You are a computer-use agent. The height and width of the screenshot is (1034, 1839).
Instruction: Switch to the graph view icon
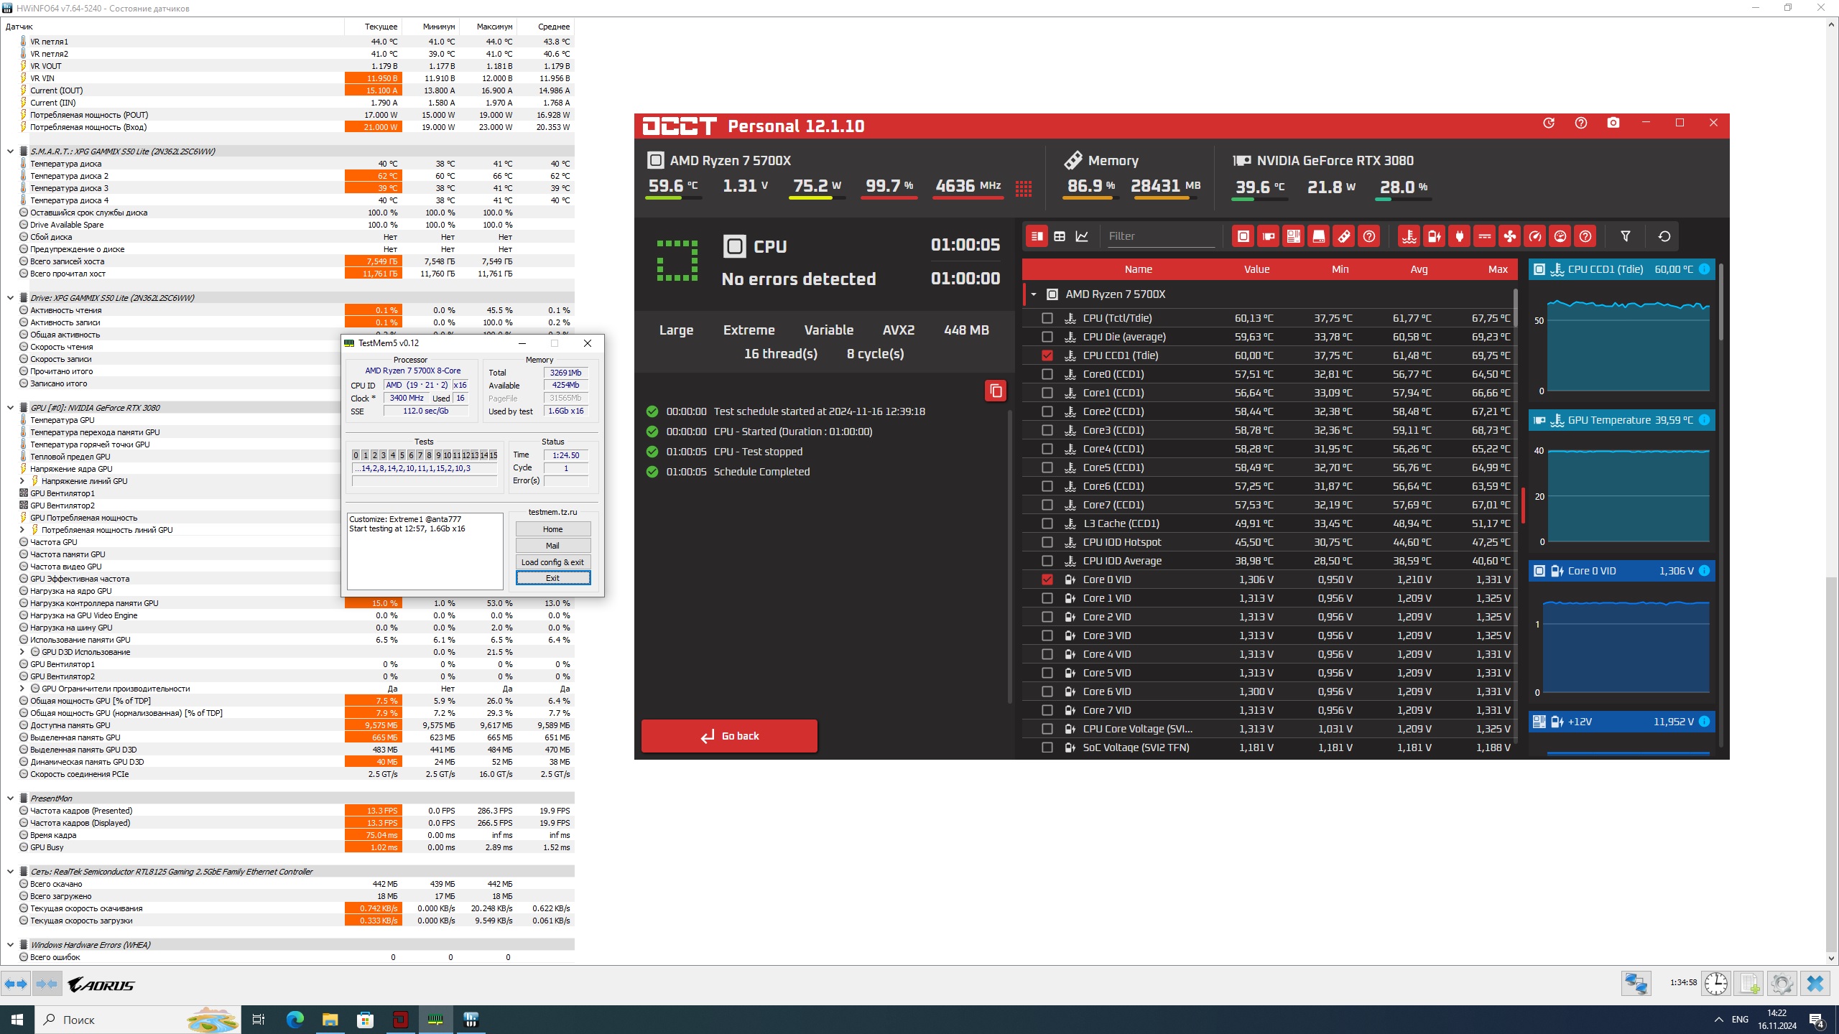click(1082, 236)
